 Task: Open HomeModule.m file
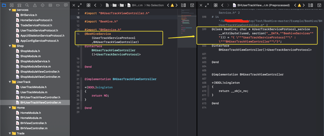[x=31, y=118]
